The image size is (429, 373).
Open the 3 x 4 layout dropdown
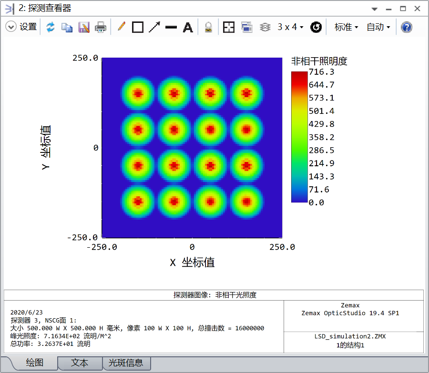[290, 27]
